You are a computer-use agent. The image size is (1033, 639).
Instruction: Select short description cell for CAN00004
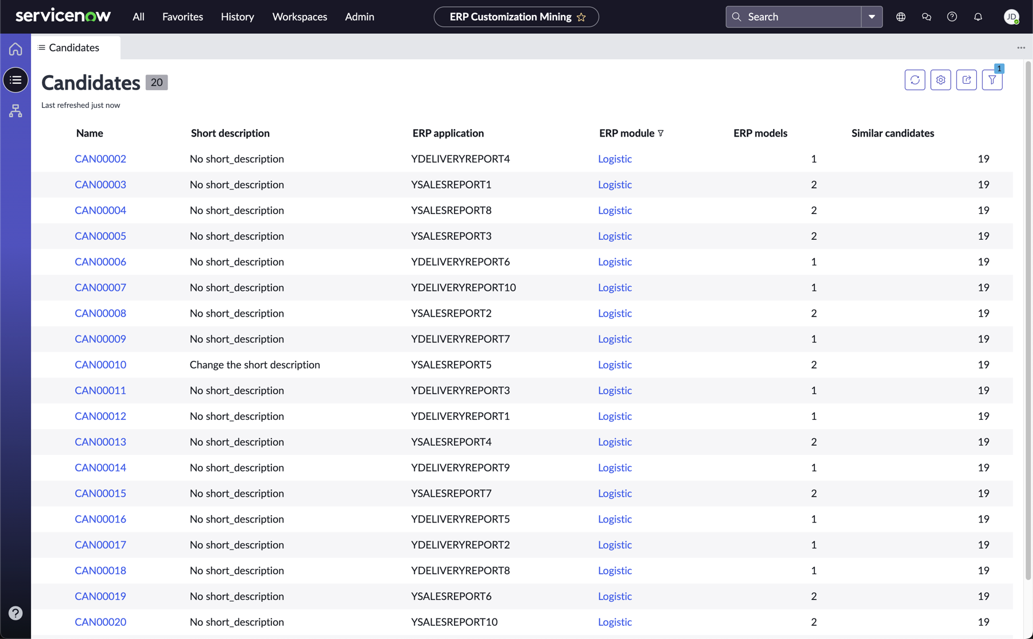[236, 211]
